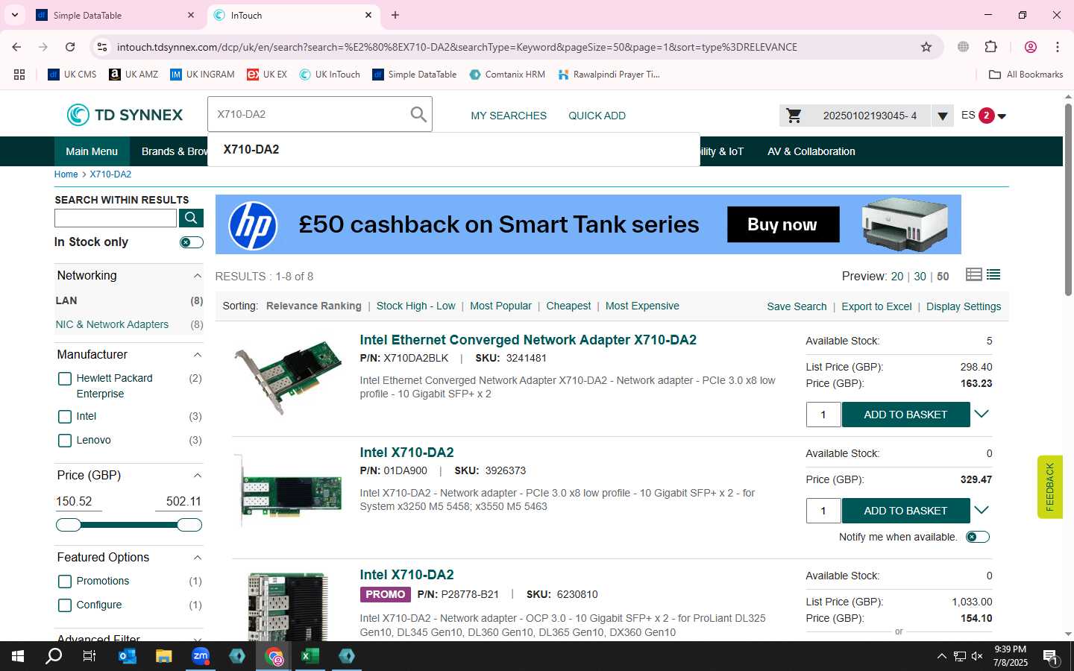Check Lenovo manufacturer filter
Image resolution: width=1074 pixels, height=671 pixels.
(x=65, y=441)
